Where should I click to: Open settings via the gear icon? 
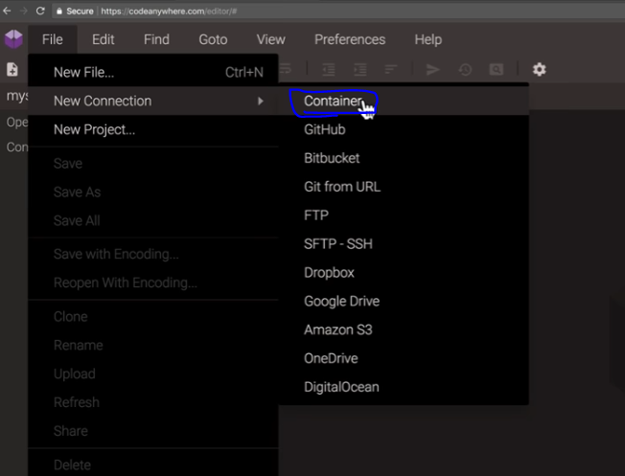point(540,69)
